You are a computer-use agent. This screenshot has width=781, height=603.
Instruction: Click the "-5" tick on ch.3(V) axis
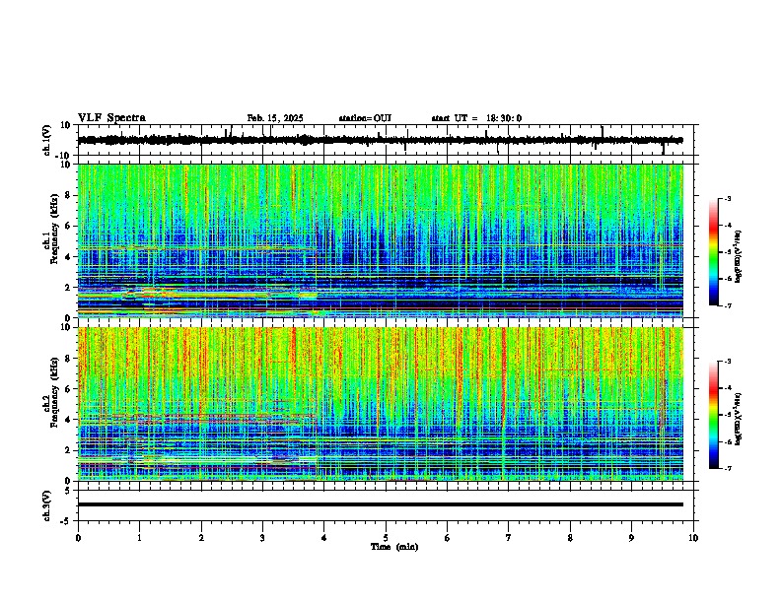pyautogui.click(x=67, y=521)
